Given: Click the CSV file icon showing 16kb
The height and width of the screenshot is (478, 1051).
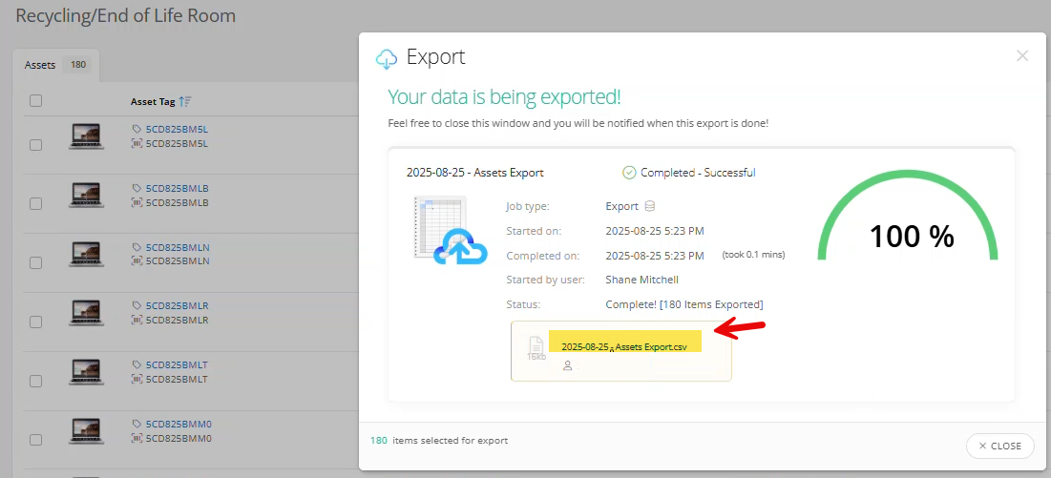Looking at the screenshot, I should pos(536,348).
